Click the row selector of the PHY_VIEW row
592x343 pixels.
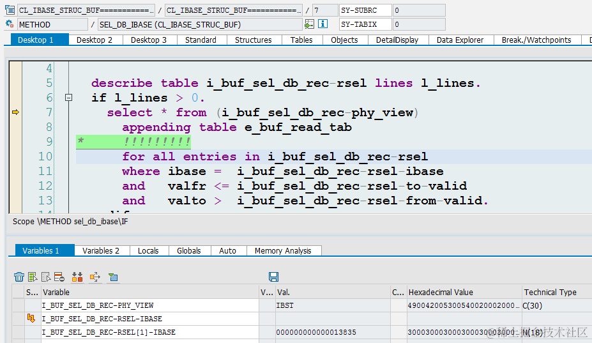[19, 305]
